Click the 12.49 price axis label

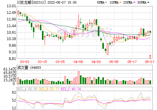pyautogui.click(x=11, y=13)
